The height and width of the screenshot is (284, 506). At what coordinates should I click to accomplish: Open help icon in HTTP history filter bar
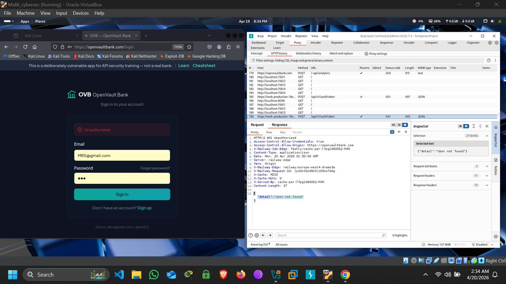pos(489,61)
